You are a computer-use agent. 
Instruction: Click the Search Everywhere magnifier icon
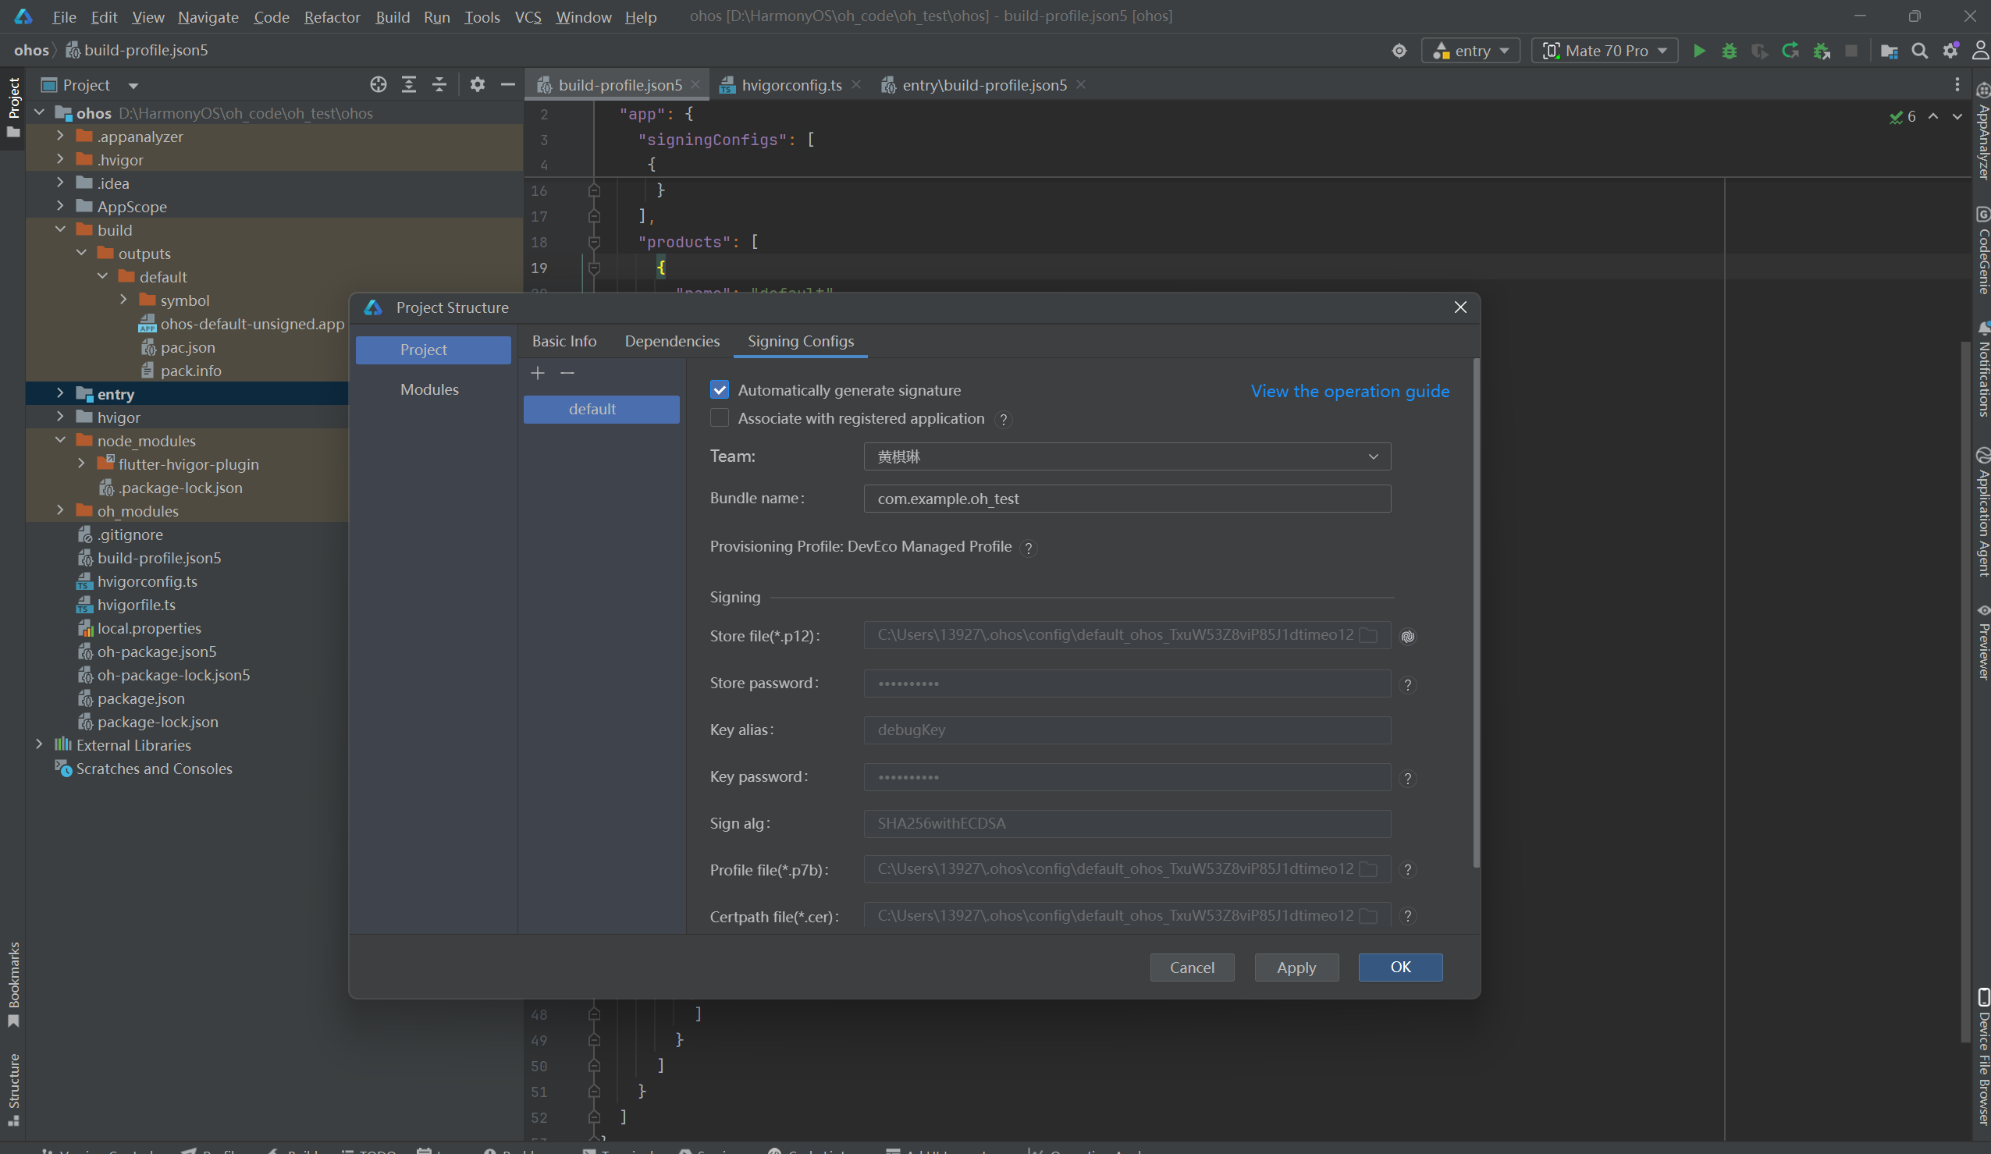[1919, 51]
